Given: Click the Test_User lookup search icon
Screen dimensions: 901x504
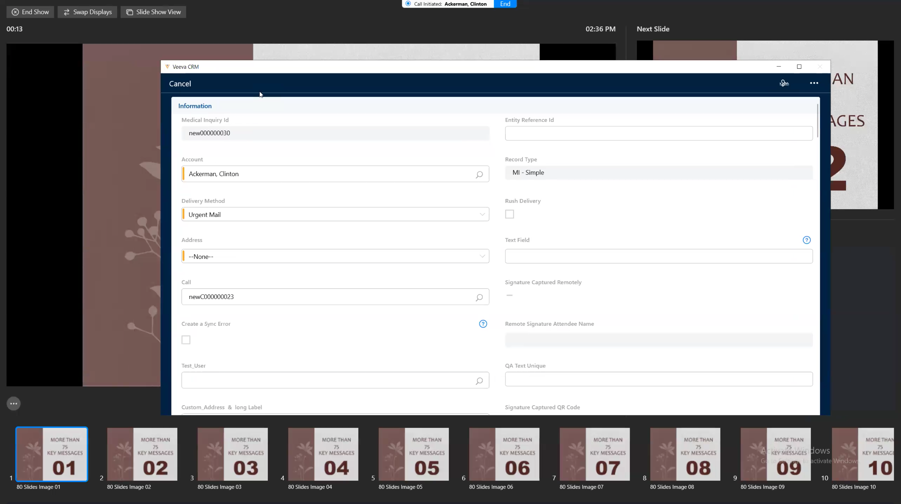Looking at the screenshot, I should coord(479,381).
